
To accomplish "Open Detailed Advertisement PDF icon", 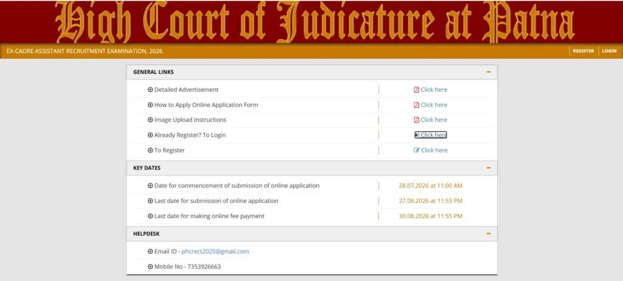I will [x=416, y=90].
